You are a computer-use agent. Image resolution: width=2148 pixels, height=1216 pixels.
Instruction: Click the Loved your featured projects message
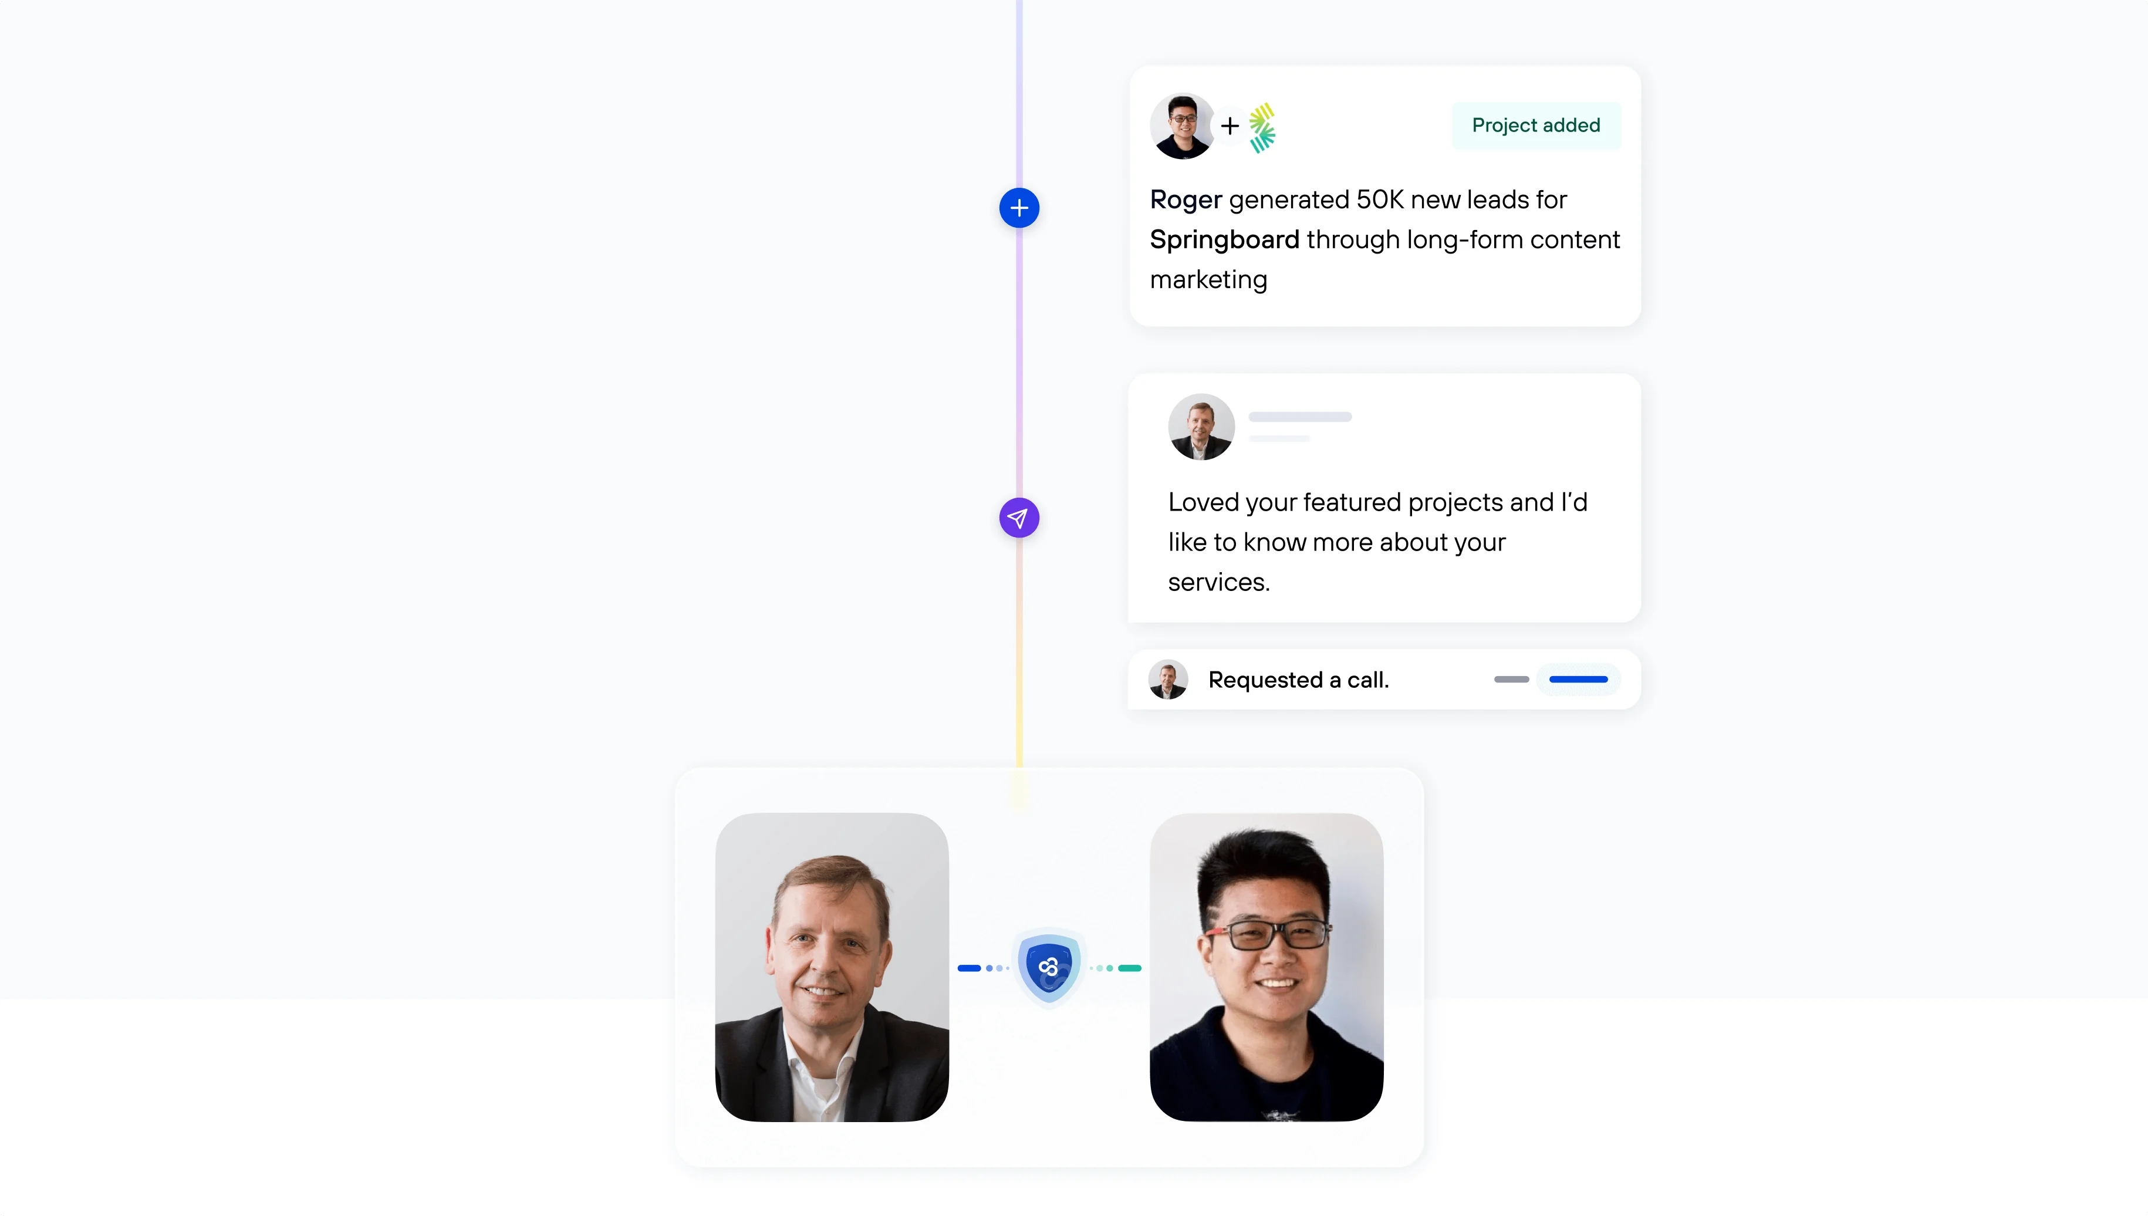point(1377,542)
